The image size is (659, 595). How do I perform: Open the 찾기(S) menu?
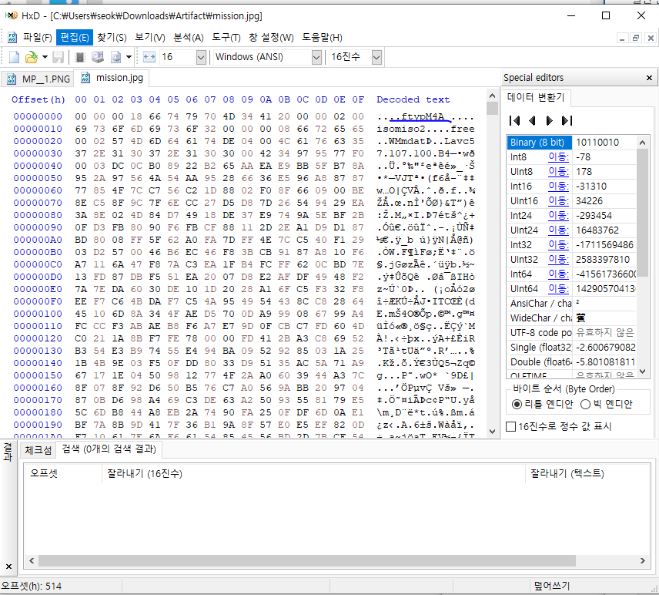(112, 38)
